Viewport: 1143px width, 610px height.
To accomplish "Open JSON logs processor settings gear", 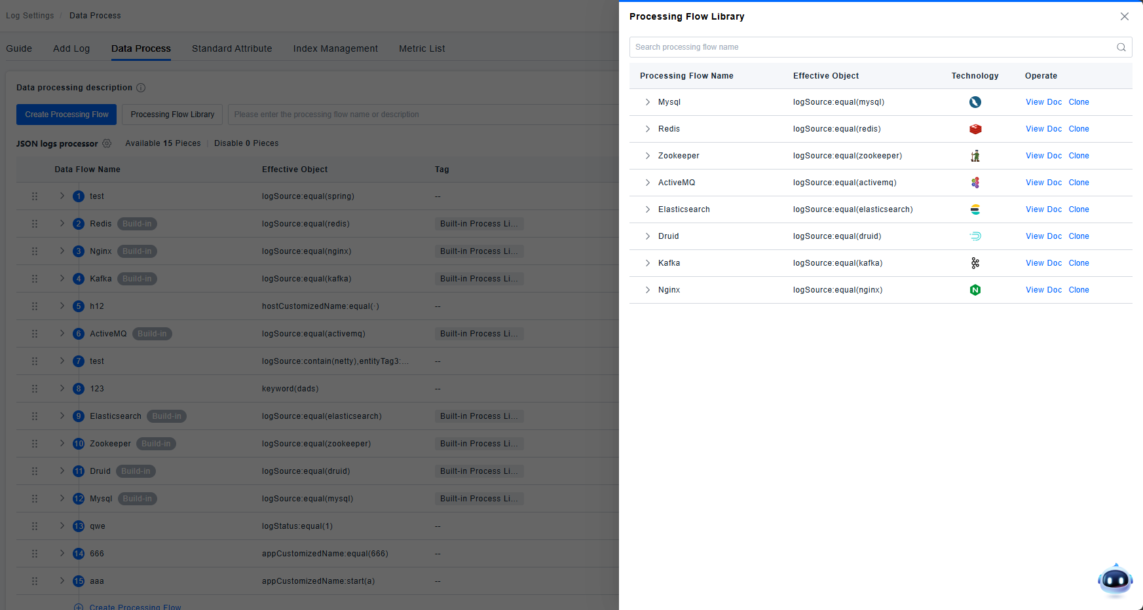I will coord(107,143).
